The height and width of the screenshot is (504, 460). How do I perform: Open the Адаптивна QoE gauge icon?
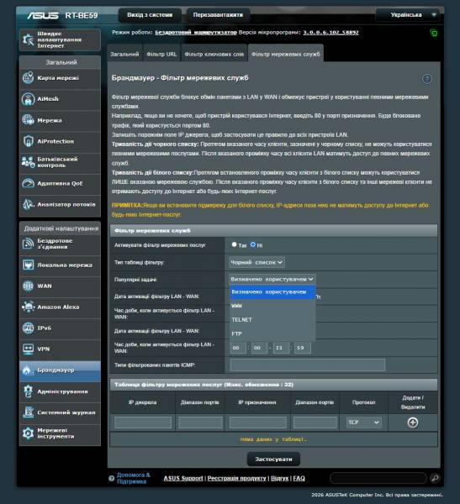[28, 183]
